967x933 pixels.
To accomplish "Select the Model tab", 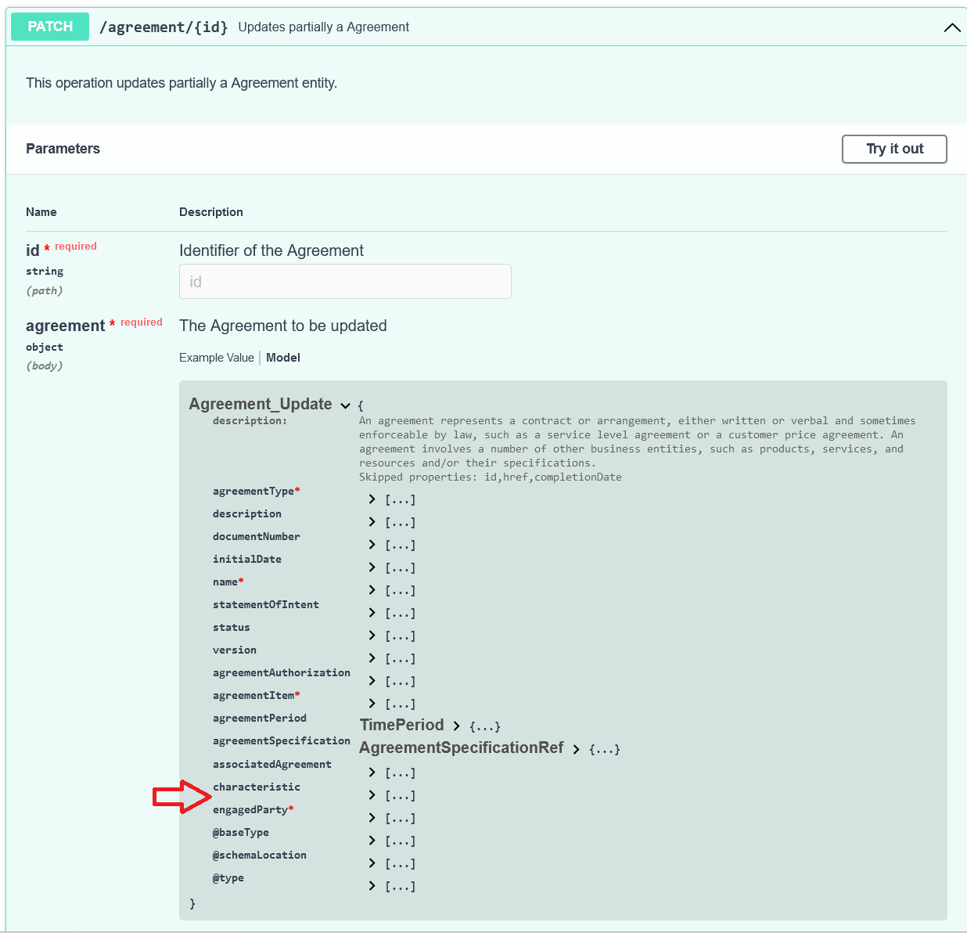I will pos(282,357).
